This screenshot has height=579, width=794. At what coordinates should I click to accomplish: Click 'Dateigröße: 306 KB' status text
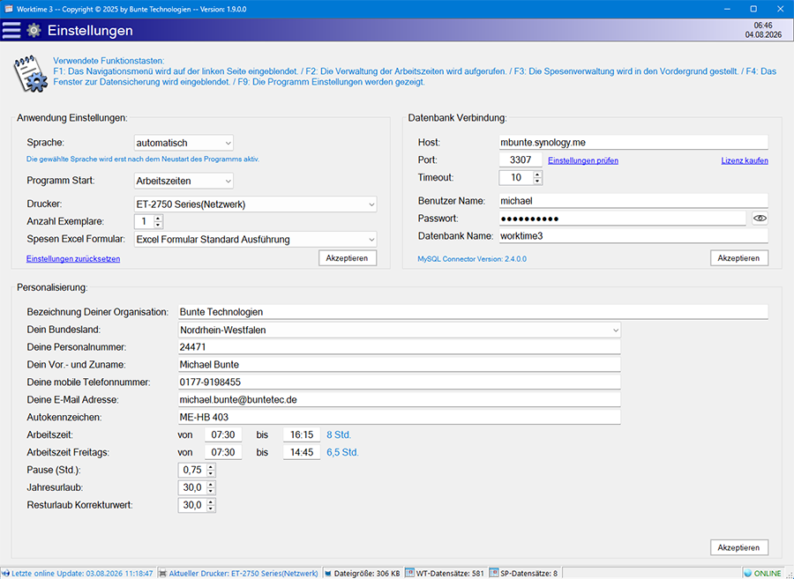[367, 574]
